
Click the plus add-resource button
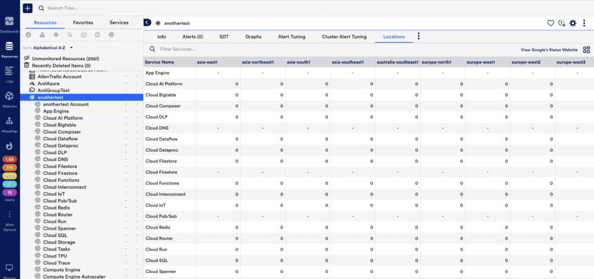[28, 8]
